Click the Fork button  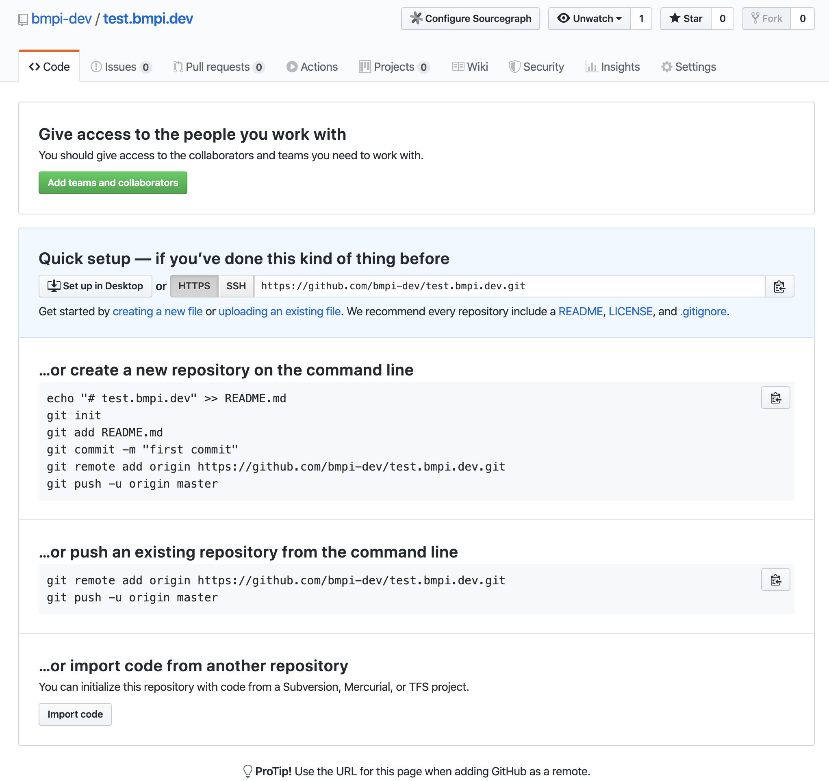point(766,19)
